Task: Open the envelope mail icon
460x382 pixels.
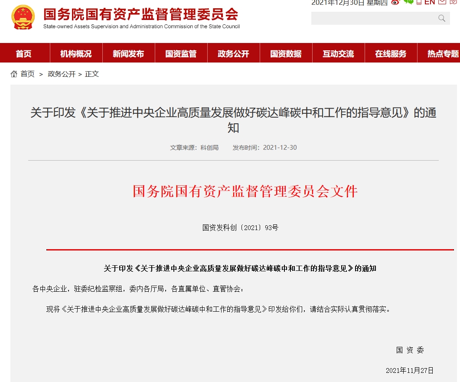Action: click(x=442, y=2)
